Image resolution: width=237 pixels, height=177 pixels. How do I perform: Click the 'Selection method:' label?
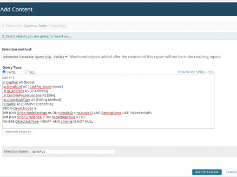[x=17, y=49]
